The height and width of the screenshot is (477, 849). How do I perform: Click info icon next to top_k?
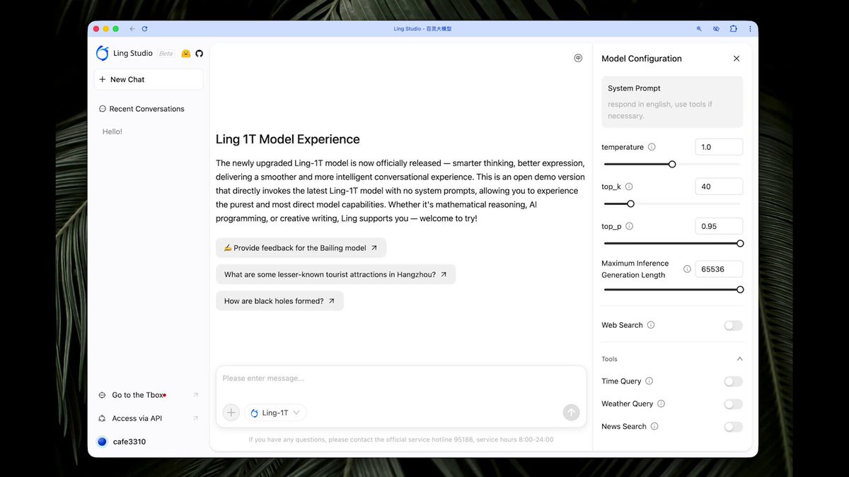click(629, 187)
